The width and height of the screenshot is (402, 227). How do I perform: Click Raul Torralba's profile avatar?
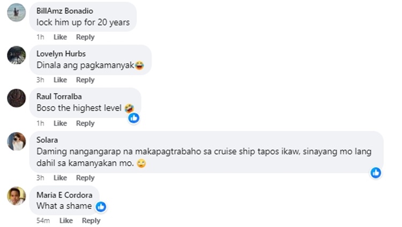pyautogui.click(x=16, y=98)
